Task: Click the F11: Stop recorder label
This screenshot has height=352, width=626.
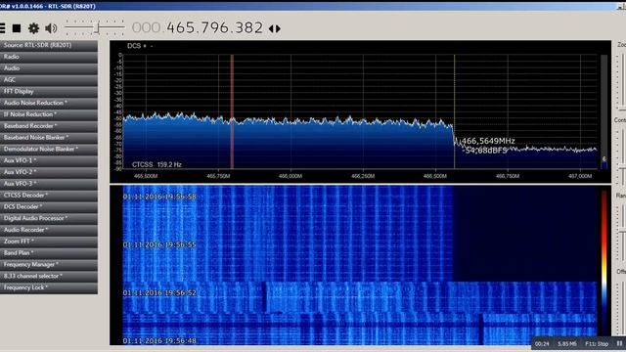Action: click(x=597, y=343)
